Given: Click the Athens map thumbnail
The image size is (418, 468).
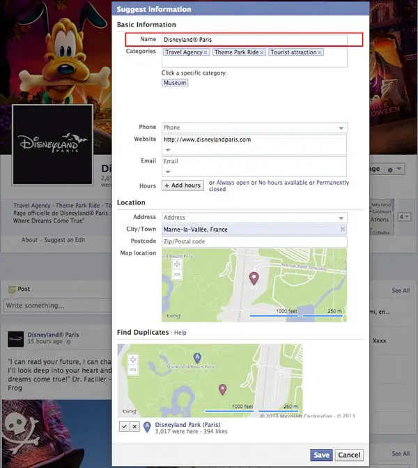Looking at the screenshot, I should pyautogui.click(x=382, y=218).
